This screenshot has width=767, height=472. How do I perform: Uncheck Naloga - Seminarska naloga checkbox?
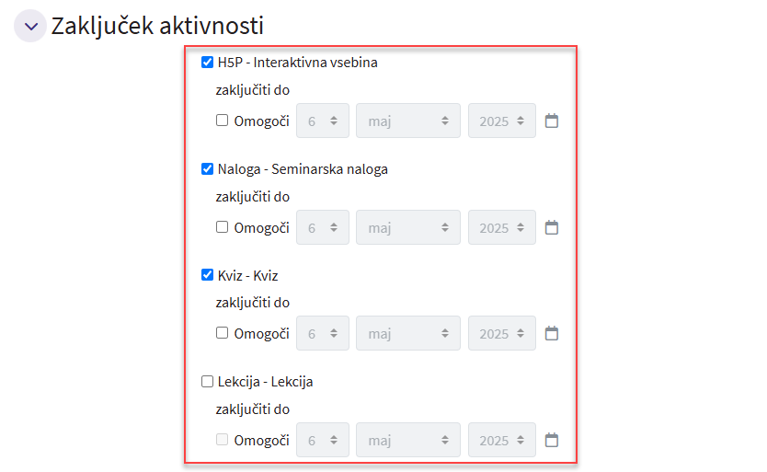(207, 169)
